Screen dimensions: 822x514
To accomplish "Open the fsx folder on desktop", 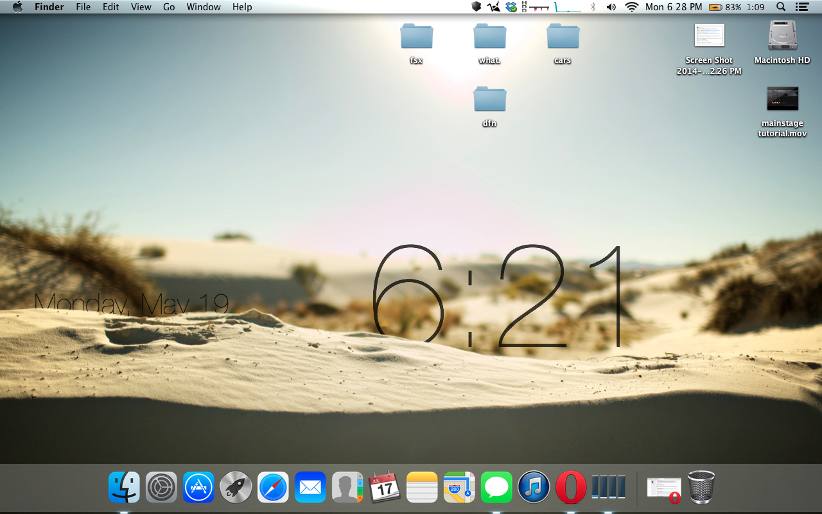I will pos(416,43).
